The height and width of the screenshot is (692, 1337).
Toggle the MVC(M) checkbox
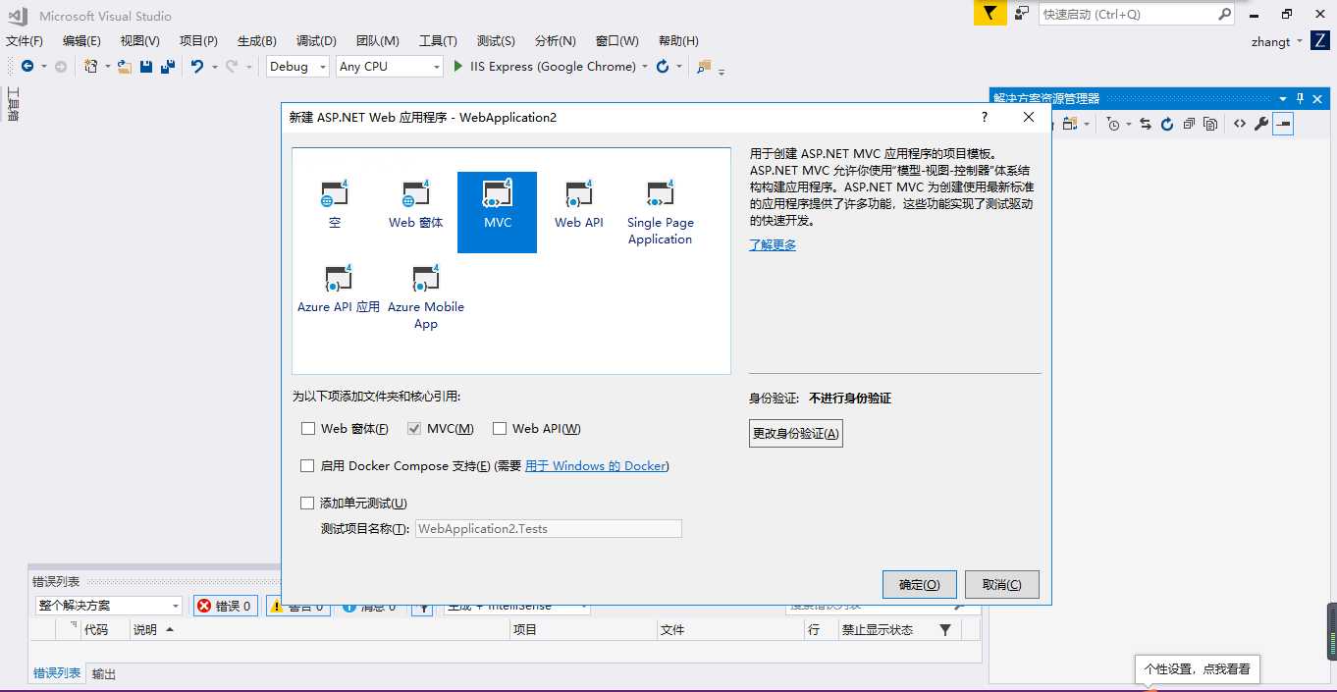coord(414,429)
